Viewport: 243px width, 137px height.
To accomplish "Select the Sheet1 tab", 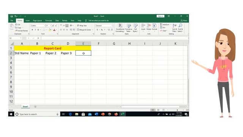I will 25,107.
